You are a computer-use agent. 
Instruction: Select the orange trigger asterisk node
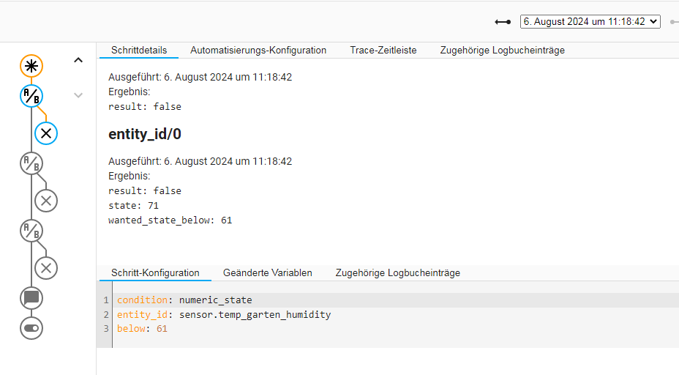pyautogui.click(x=31, y=66)
